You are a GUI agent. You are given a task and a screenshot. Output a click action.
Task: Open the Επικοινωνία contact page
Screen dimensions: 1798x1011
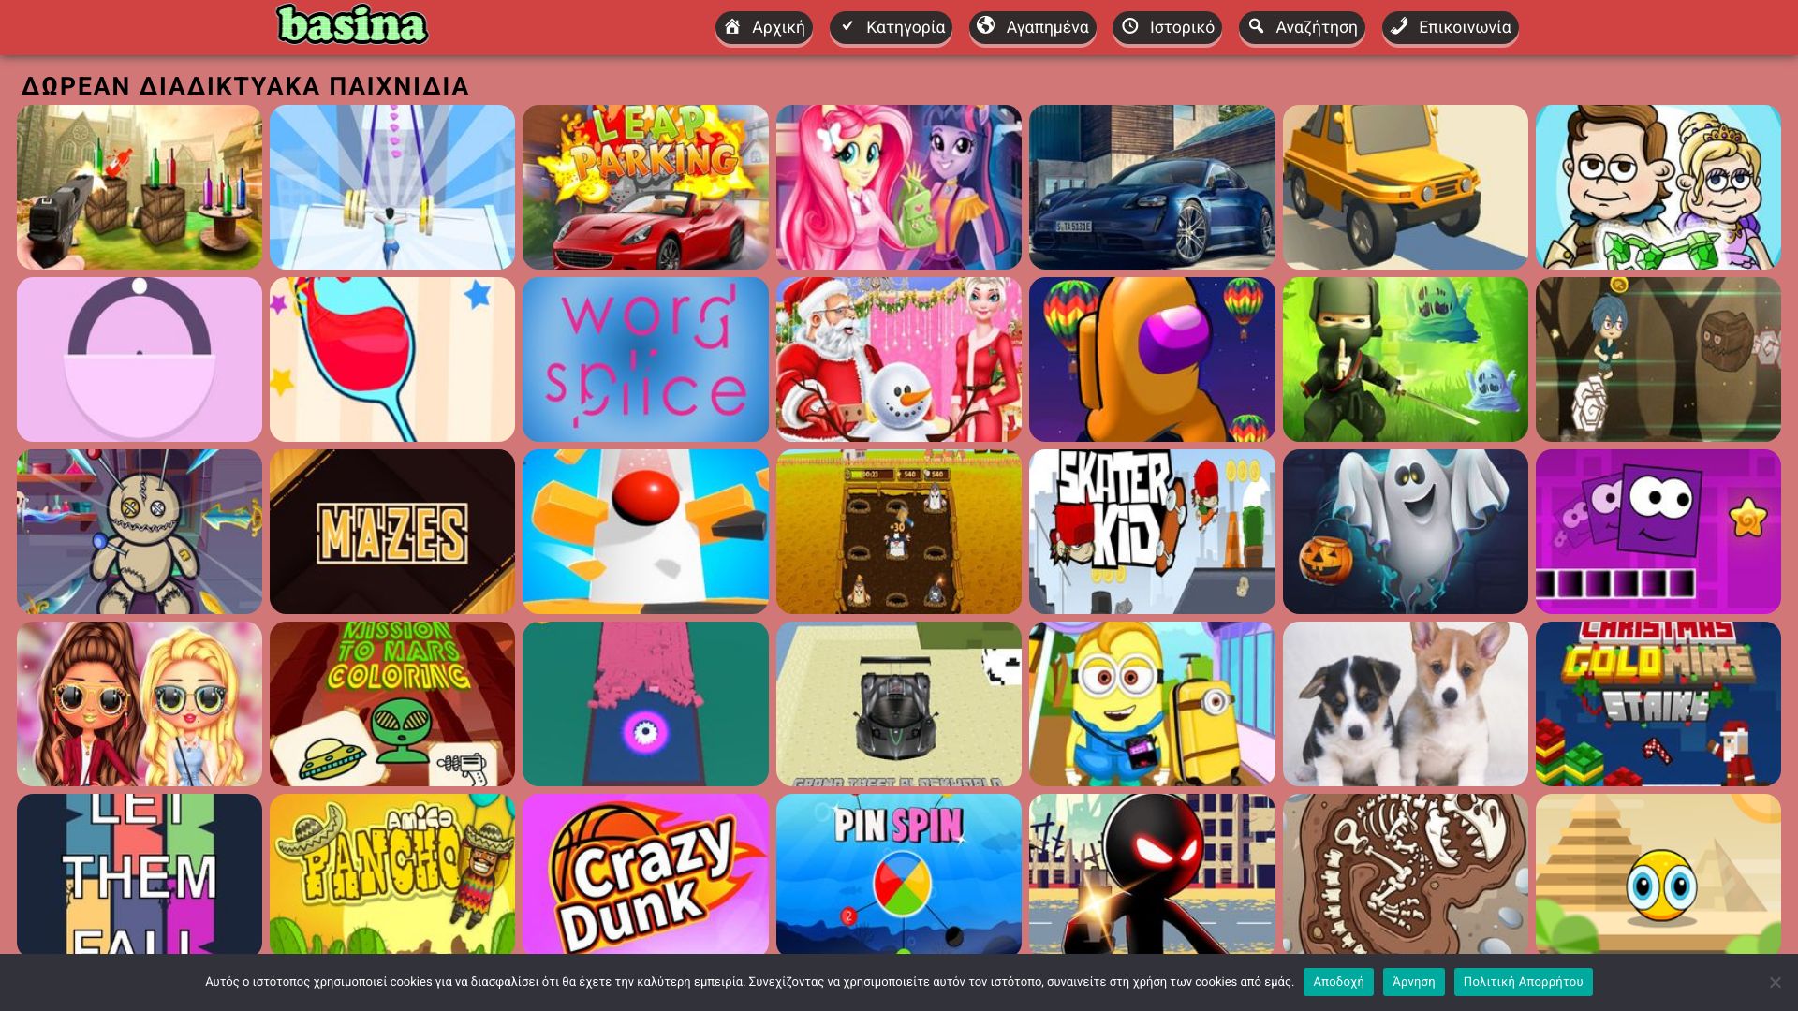1450,27
